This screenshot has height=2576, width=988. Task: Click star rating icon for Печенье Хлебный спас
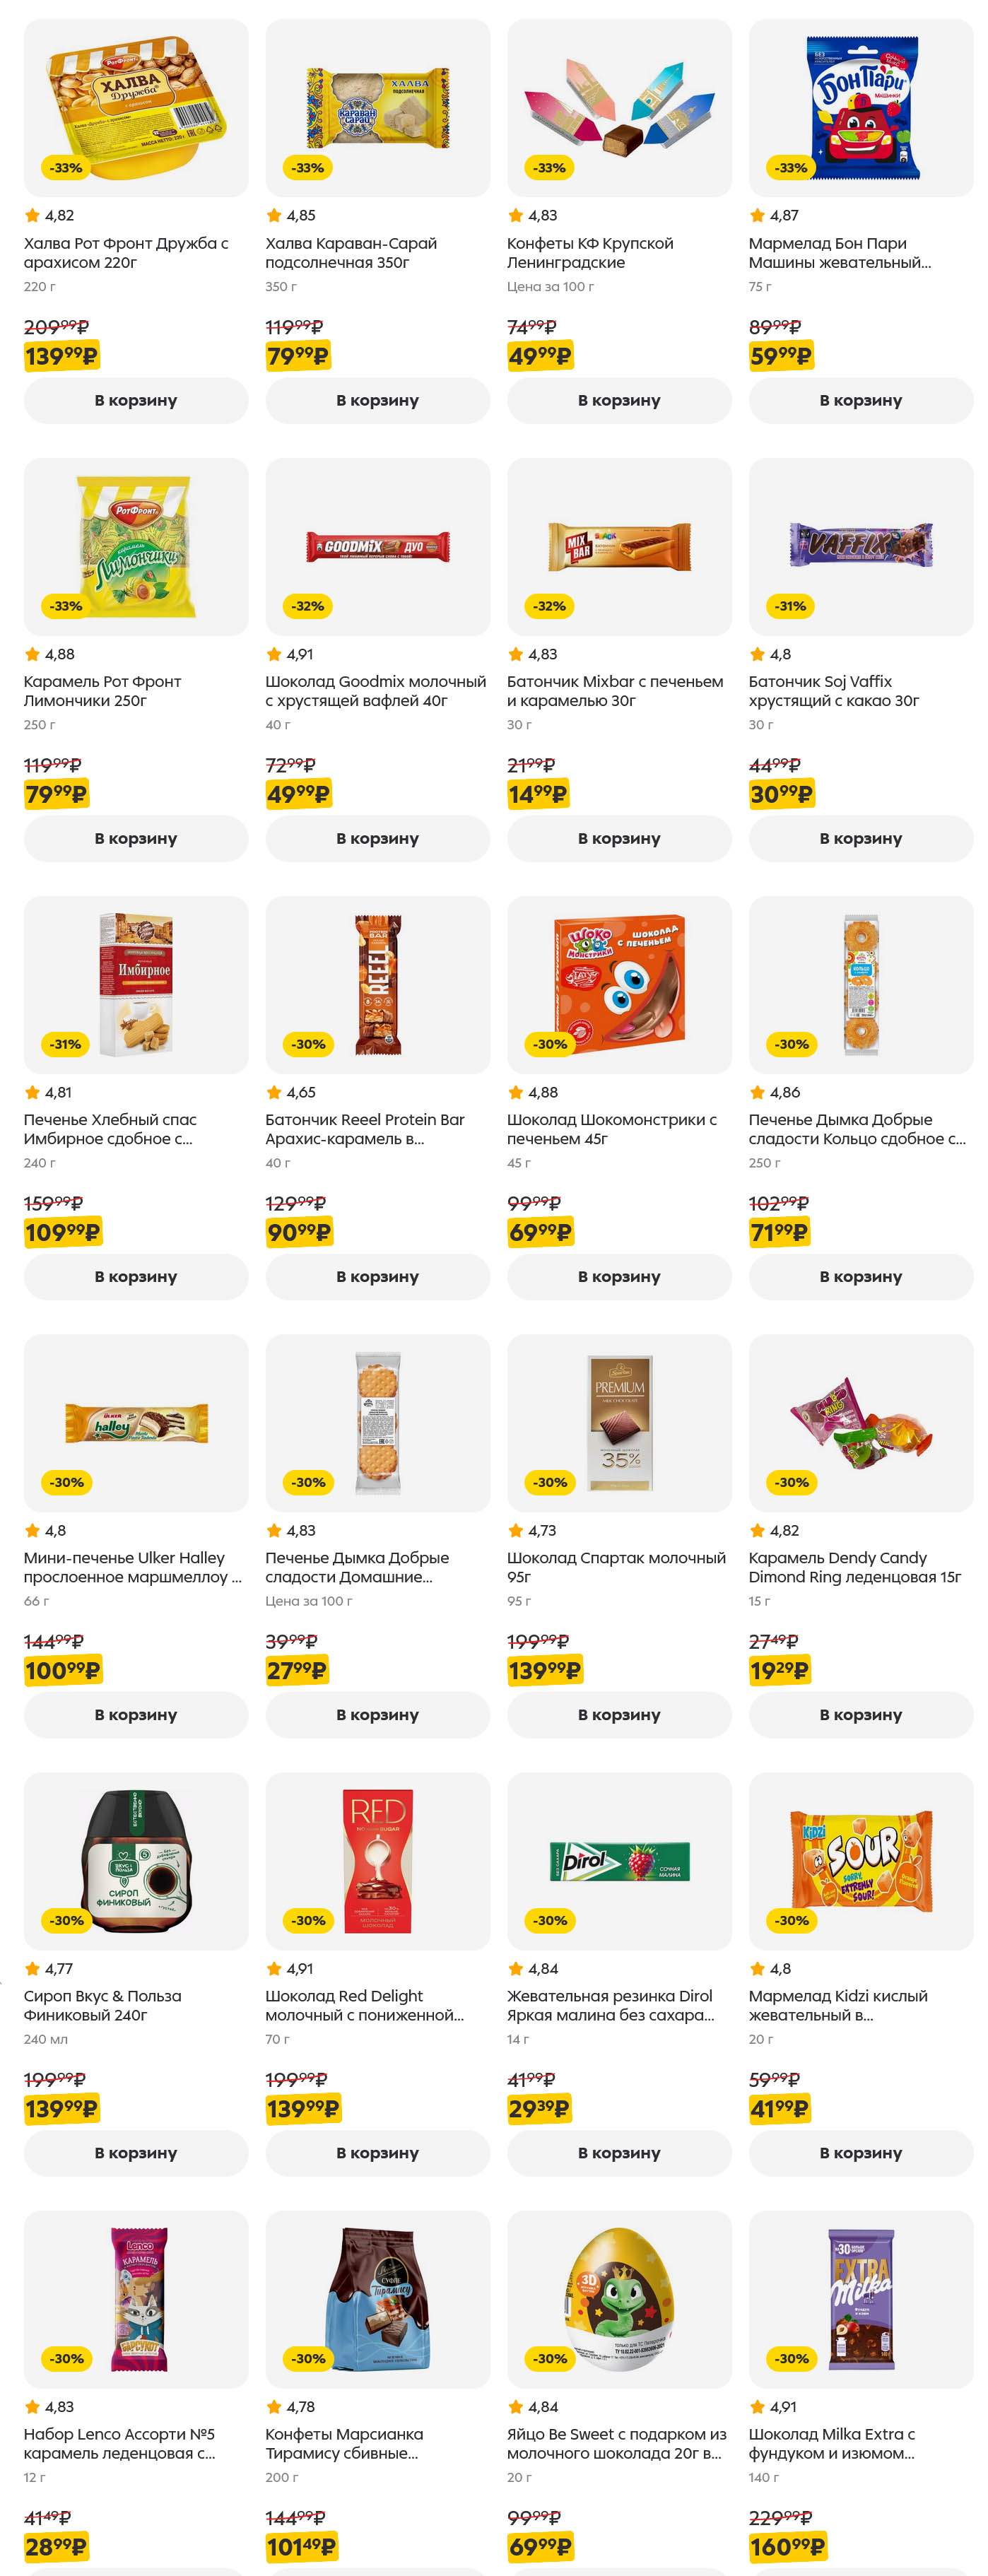click(32, 1093)
